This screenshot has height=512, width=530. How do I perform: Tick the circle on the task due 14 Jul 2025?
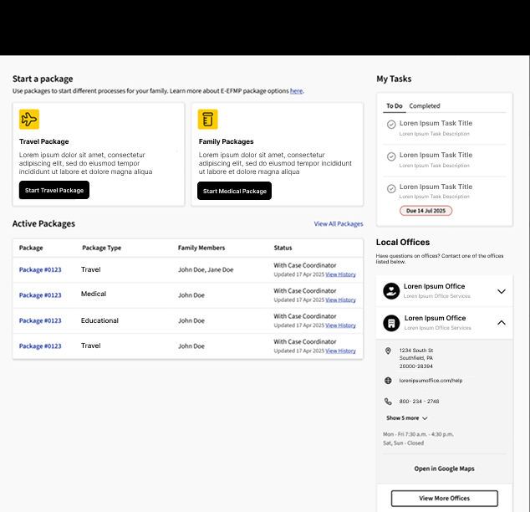click(x=391, y=188)
